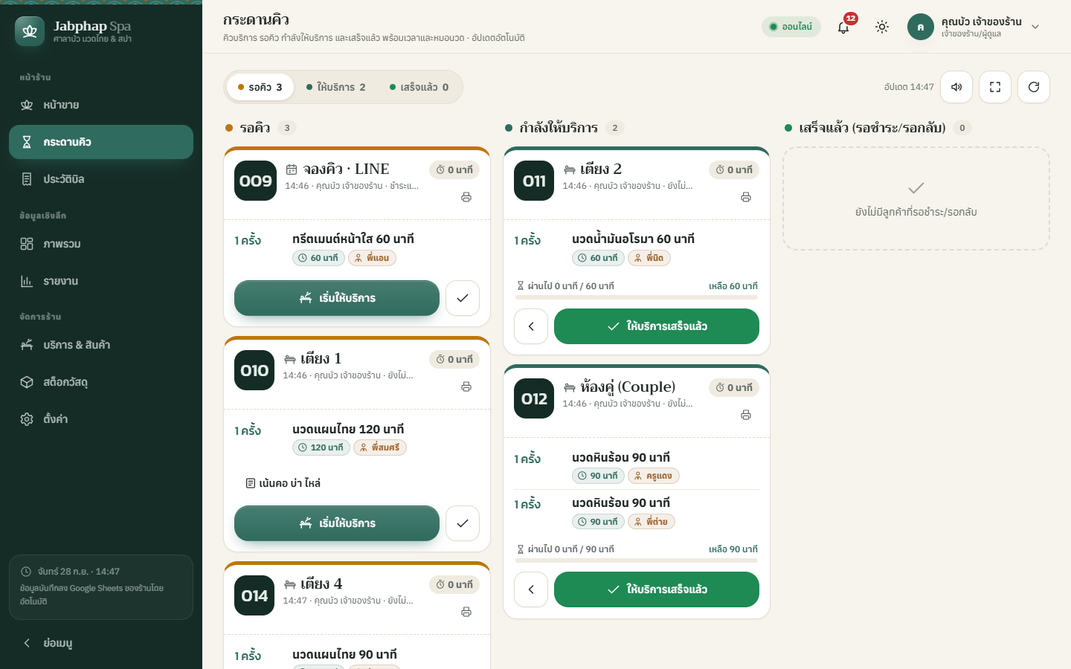This screenshot has height=669, width=1071.
Task: Go to หน้าขาย in sidebar
Action: pos(101,105)
